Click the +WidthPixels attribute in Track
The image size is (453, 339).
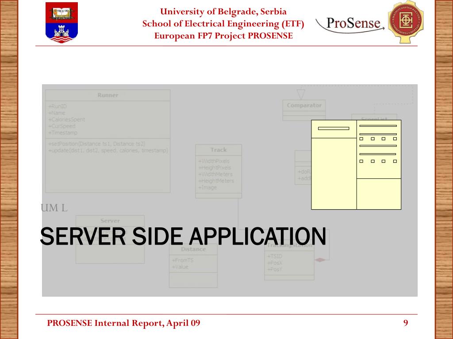pos(214,161)
